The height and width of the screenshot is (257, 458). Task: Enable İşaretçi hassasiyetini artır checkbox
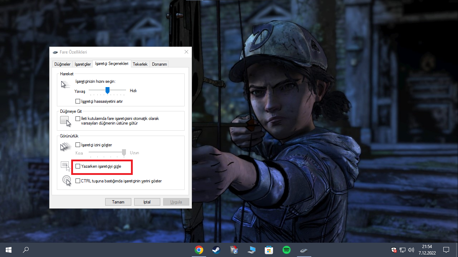coord(78,101)
